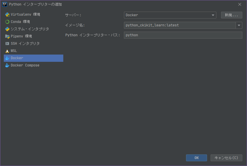247x166 pixels.
Task: Click the WSL penguin icon
Action: click(7, 51)
